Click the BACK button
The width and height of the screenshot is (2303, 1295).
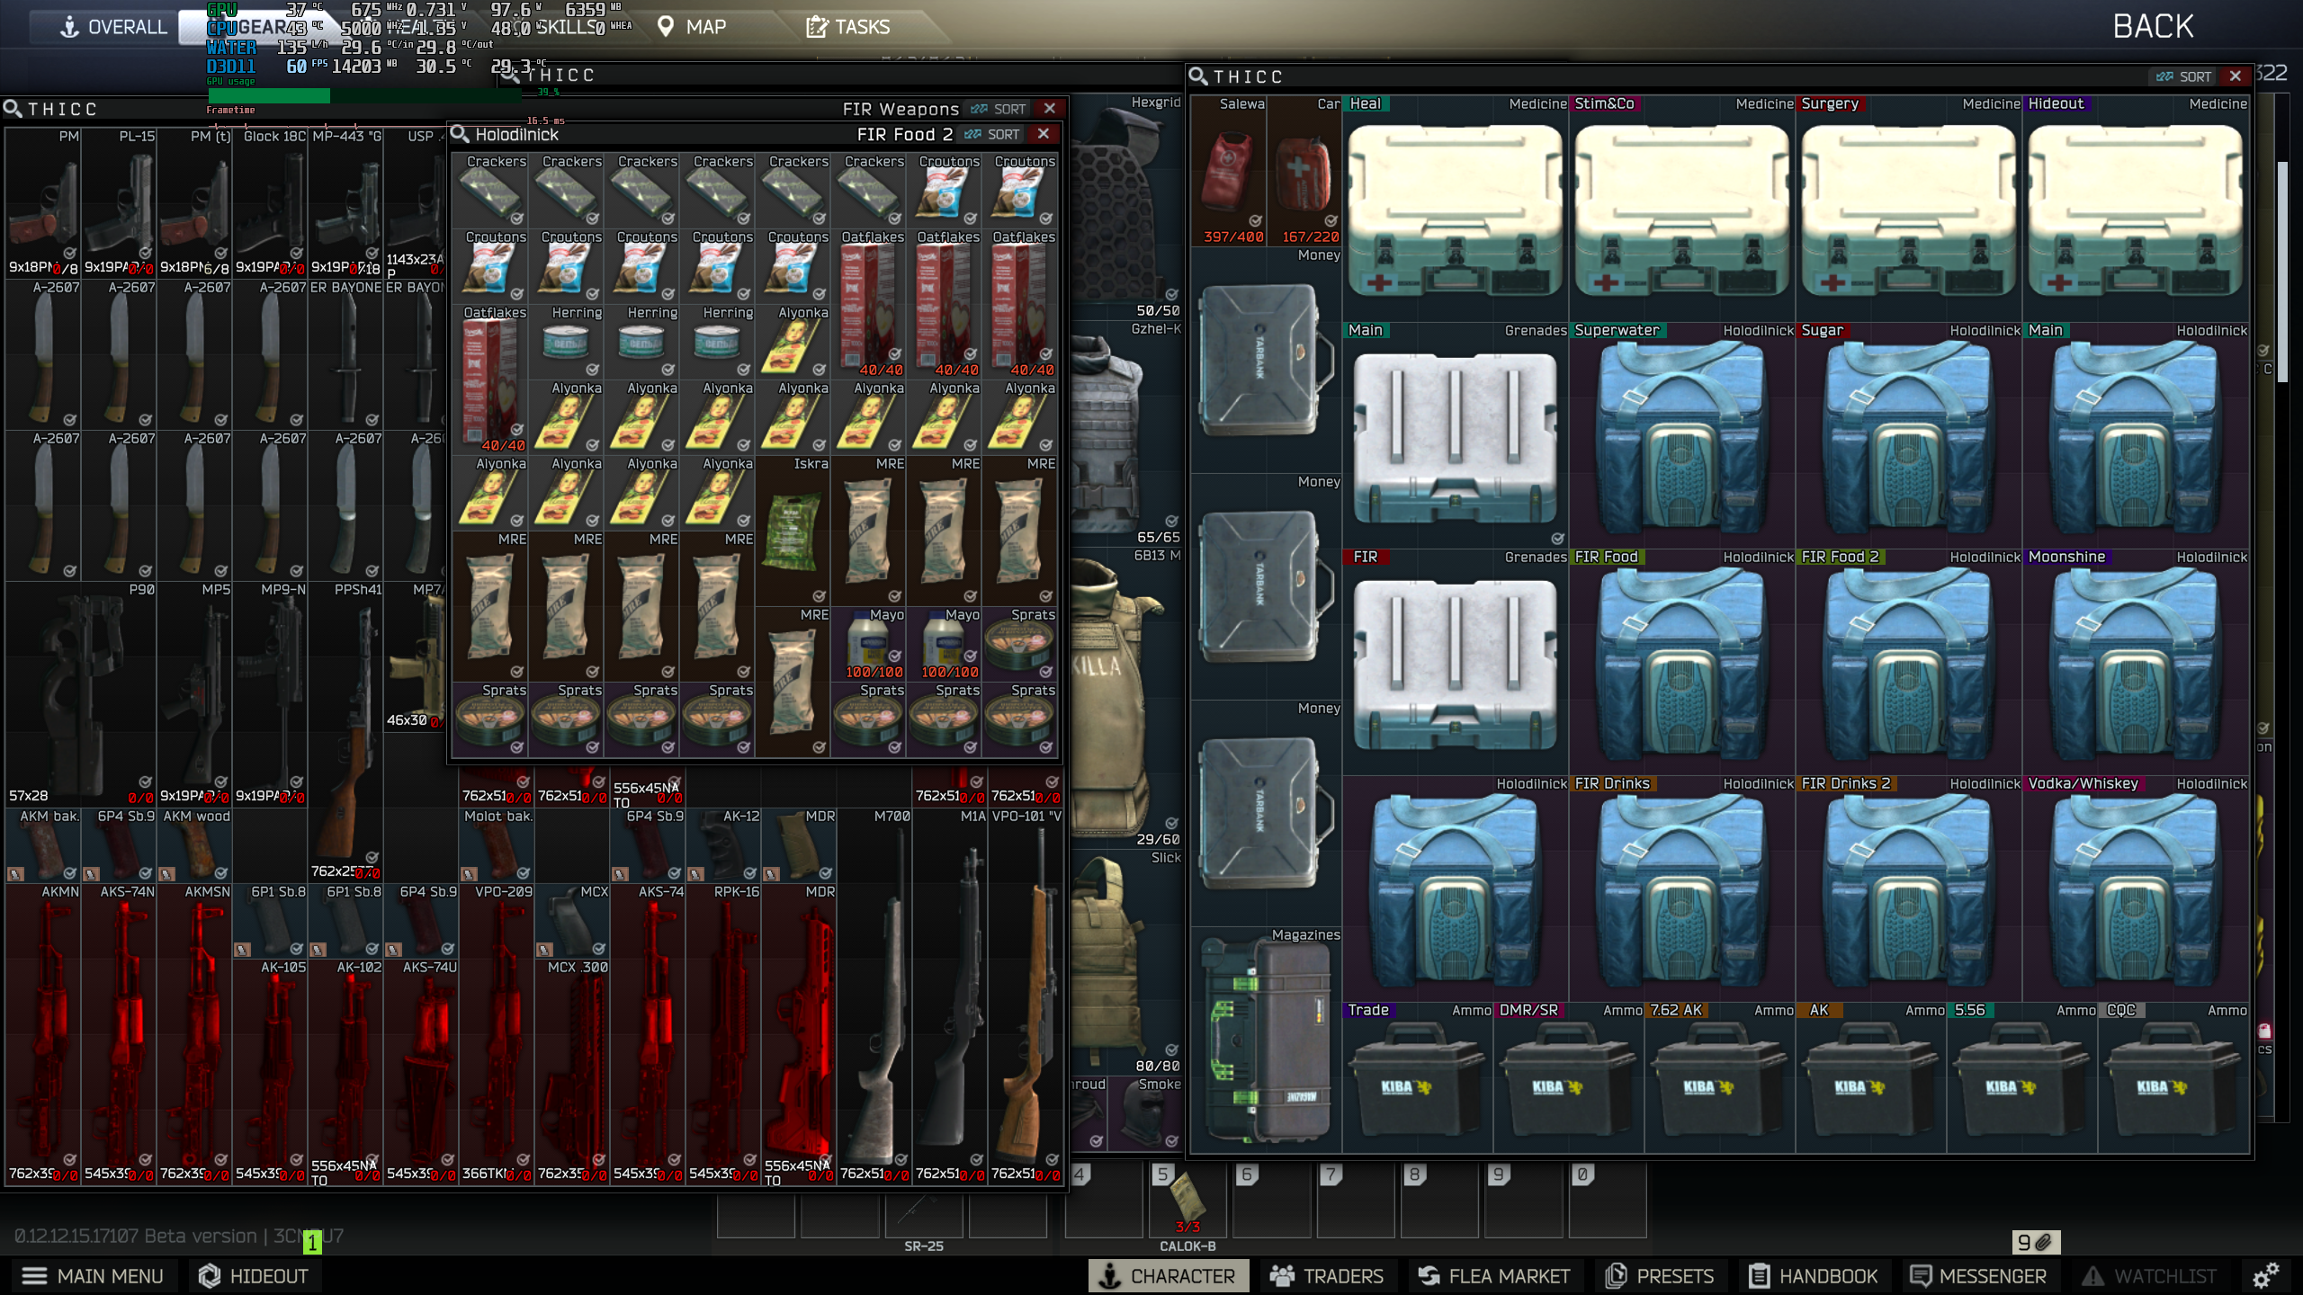click(2154, 26)
